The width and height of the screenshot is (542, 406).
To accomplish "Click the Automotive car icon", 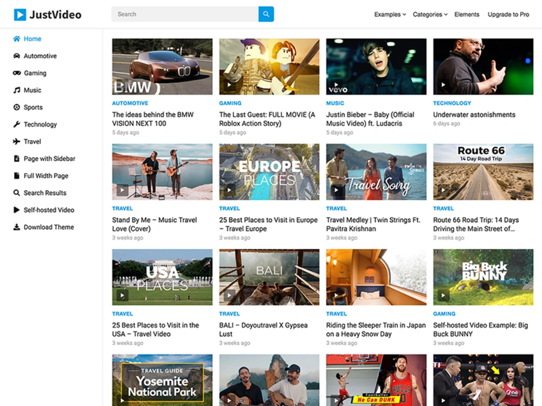I will [17, 56].
